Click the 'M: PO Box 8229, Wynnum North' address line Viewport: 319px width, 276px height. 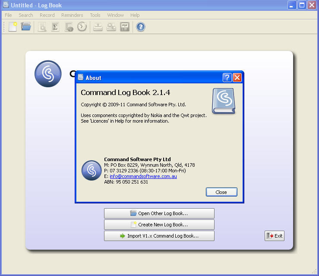click(x=149, y=165)
